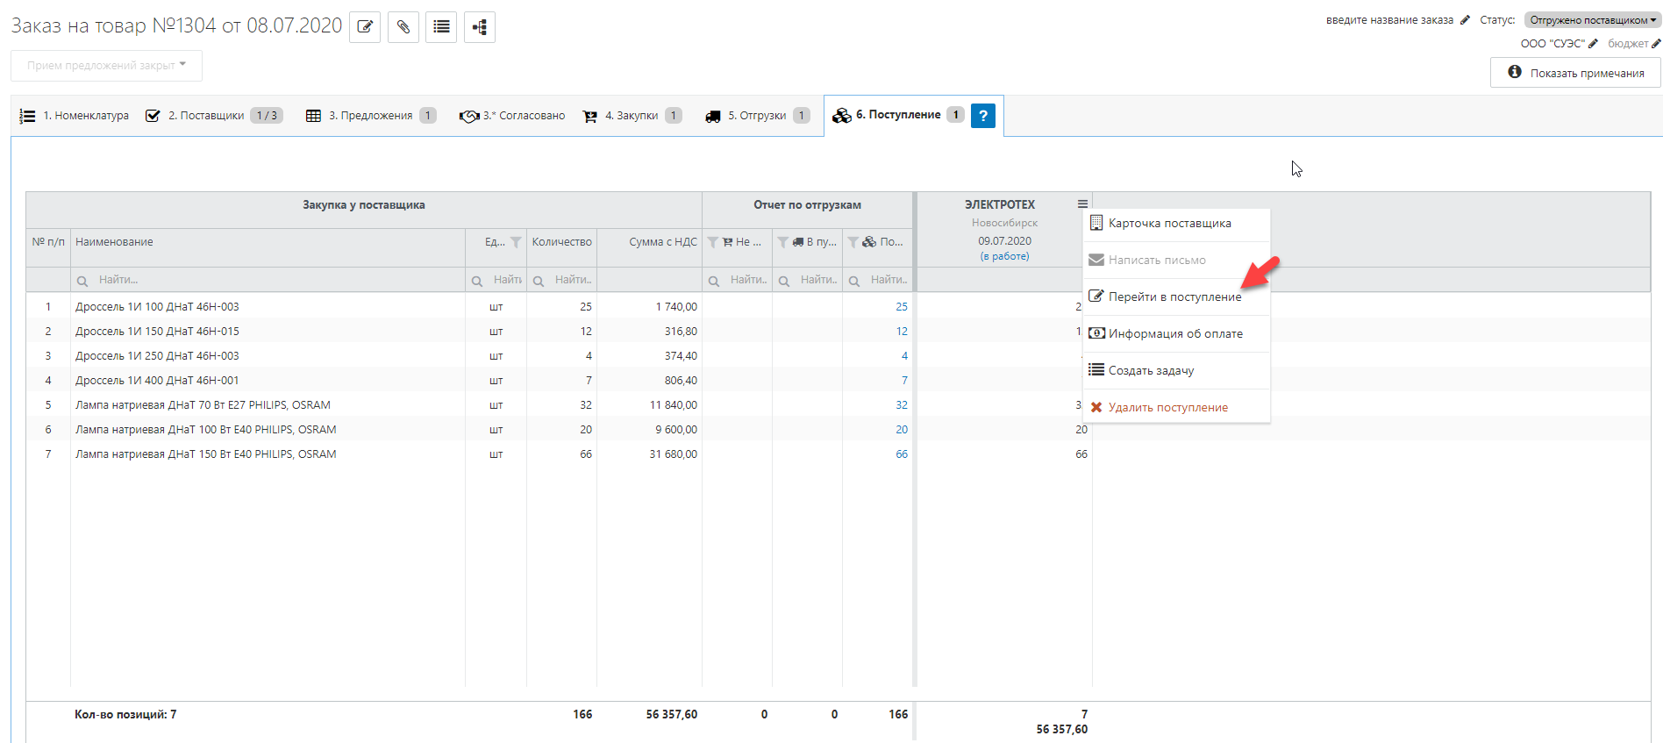Toggle filter on the 'Не ...' shipment column
The image size is (1663, 743).
coord(713,242)
